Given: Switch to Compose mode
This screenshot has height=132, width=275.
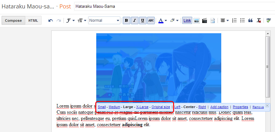Looking at the screenshot, I should coord(13,20).
